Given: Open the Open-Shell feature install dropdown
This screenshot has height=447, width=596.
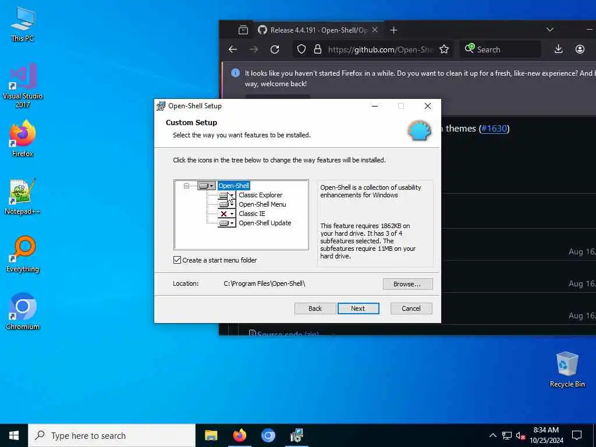Looking at the screenshot, I should [x=207, y=186].
